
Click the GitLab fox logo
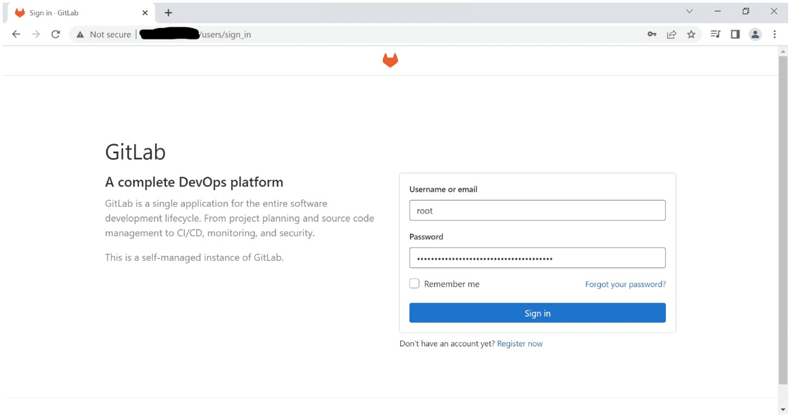pyautogui.click(x=390, y=60)
